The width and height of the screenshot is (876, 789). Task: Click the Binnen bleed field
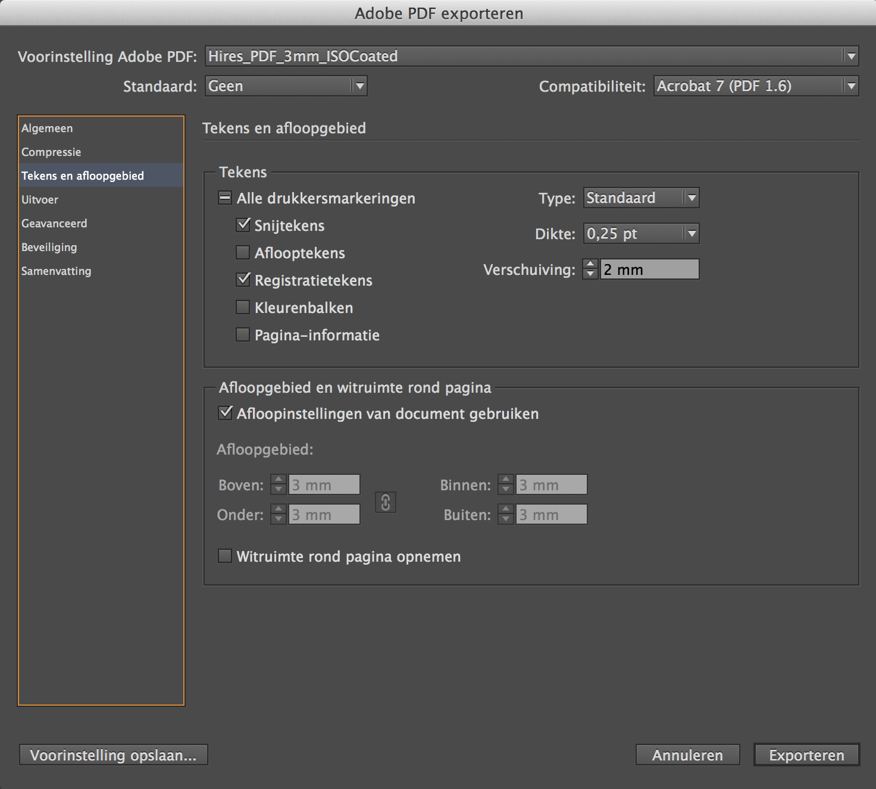point(552,484)
